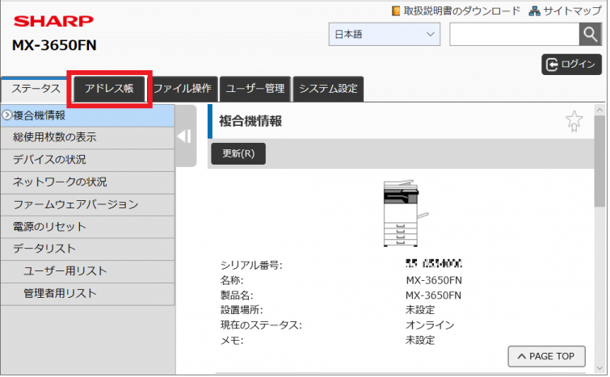610x377 pixels.
Task: Click 取扱説明書のダウンロード link
Action: (461, 10)
